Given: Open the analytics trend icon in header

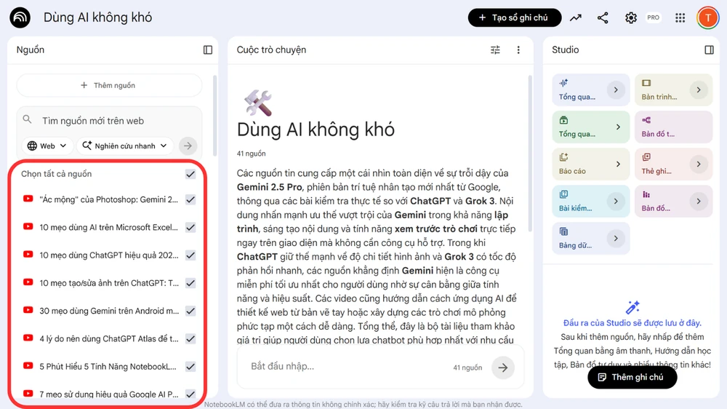Looking at the screenshot, I should pyautogui.click(x=576, y=18).
